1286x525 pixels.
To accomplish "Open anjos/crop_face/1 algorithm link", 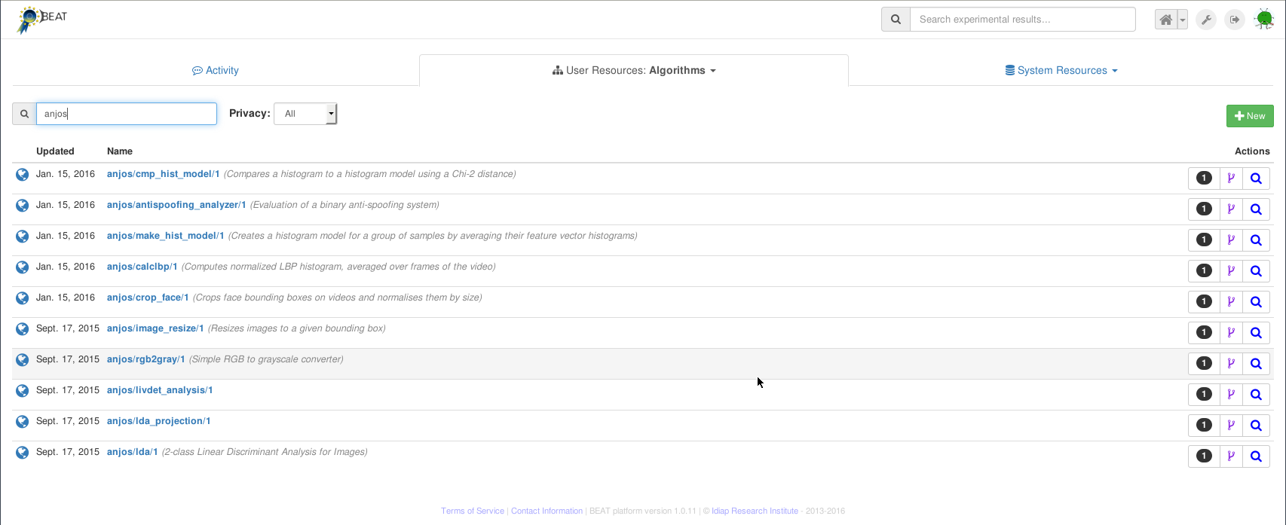I will 148,298.
